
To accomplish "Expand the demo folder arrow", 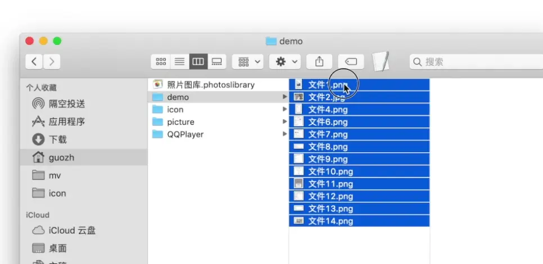I will (x=284, y=97).
